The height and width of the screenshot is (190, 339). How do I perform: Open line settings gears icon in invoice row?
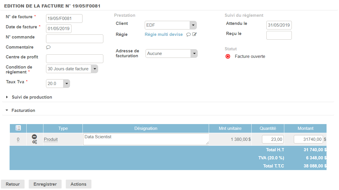[34, 142]
